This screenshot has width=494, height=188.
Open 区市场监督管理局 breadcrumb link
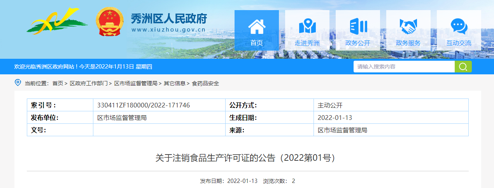(136, 83)
